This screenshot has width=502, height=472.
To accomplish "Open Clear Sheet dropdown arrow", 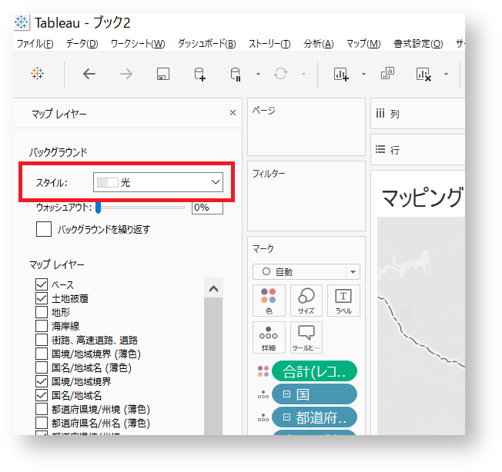I will click(446, 74).
